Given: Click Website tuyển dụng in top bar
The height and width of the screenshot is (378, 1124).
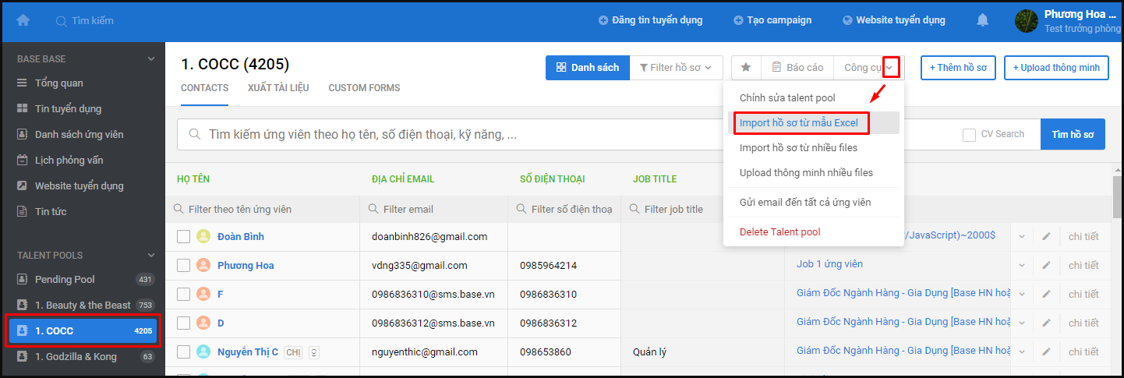Looking at the screenshot, I should point(894,20).
